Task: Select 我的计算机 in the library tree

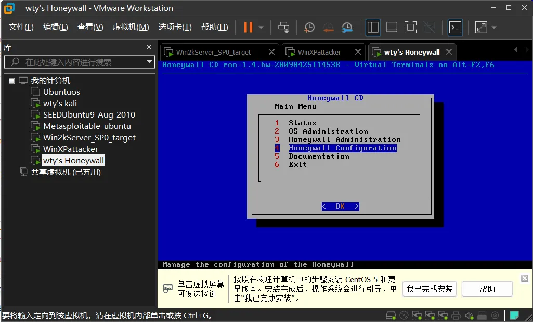Action: click(50, 81)
